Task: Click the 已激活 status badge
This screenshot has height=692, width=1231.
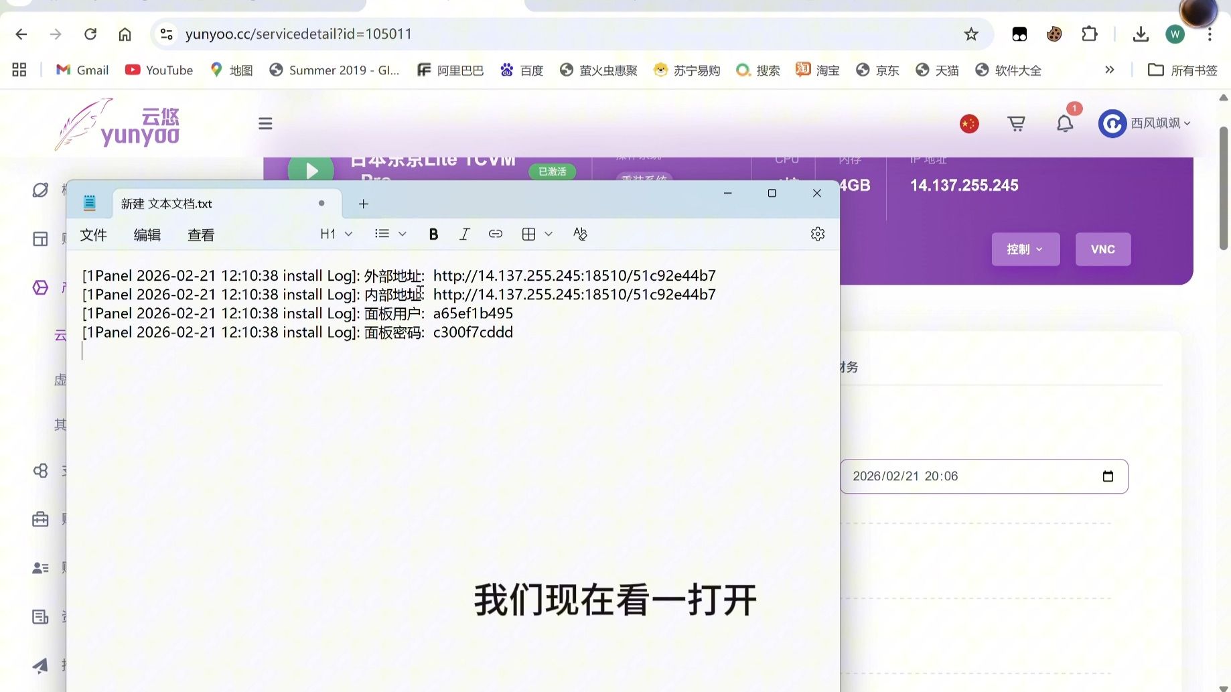Action: 553,171
